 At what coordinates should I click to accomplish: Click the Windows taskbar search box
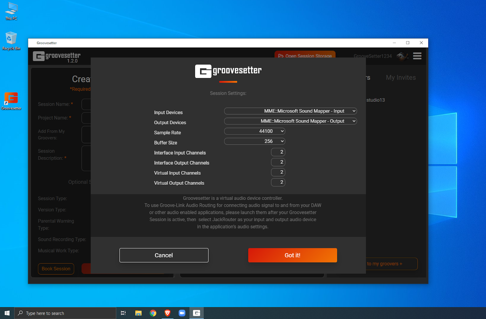tap(65, 313)
